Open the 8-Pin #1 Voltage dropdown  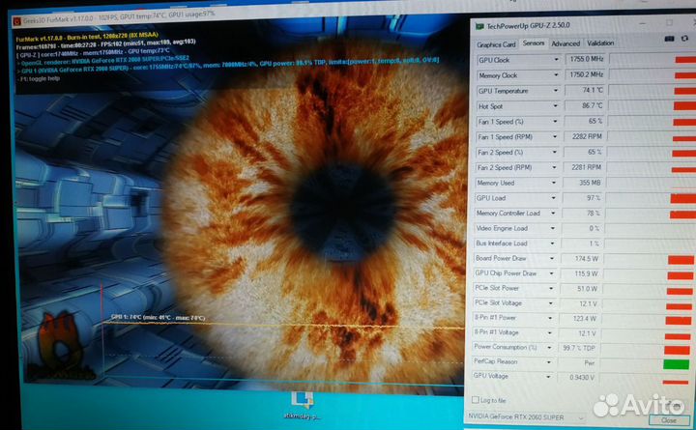[549, 332]
